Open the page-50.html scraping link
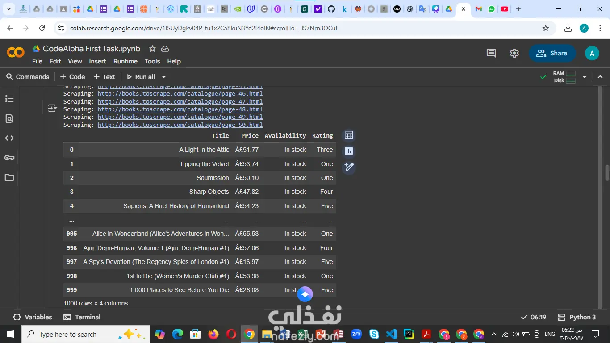Screen dimensions: 610x343 point(180,125)
